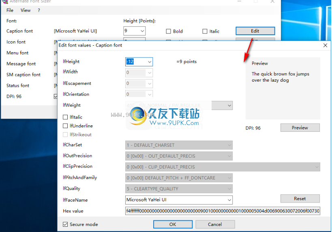Viewport: 332px width, 232px height.
Task: Click the Edit button for Caption font
Action: click(x=255, y=31)
